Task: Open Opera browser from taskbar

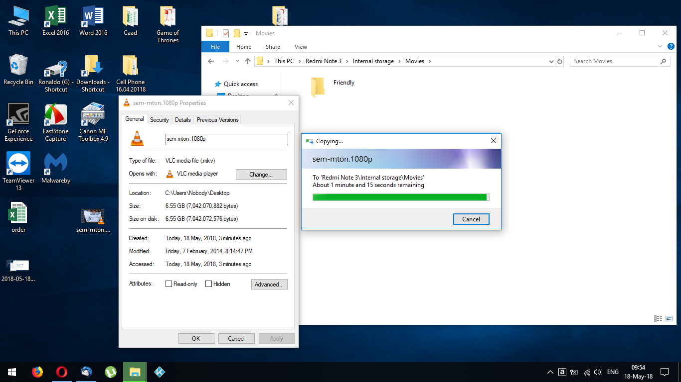Action: pyautogui.click(x=62, y=372)
